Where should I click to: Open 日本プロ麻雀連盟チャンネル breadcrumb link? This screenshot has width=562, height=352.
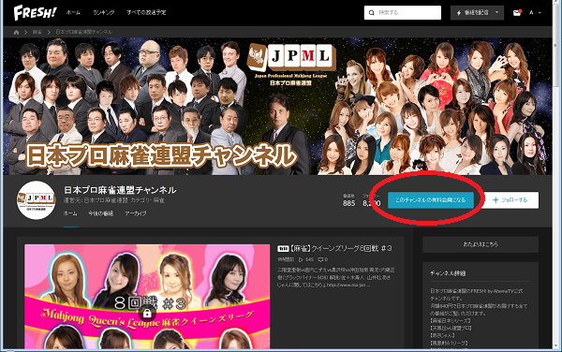click(x=84, y=32)
